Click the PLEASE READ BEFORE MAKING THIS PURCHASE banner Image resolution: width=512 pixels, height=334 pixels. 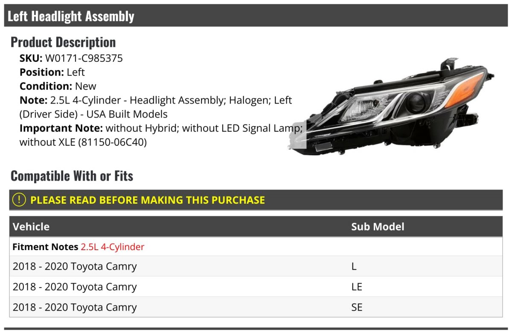tap(256, 200)
